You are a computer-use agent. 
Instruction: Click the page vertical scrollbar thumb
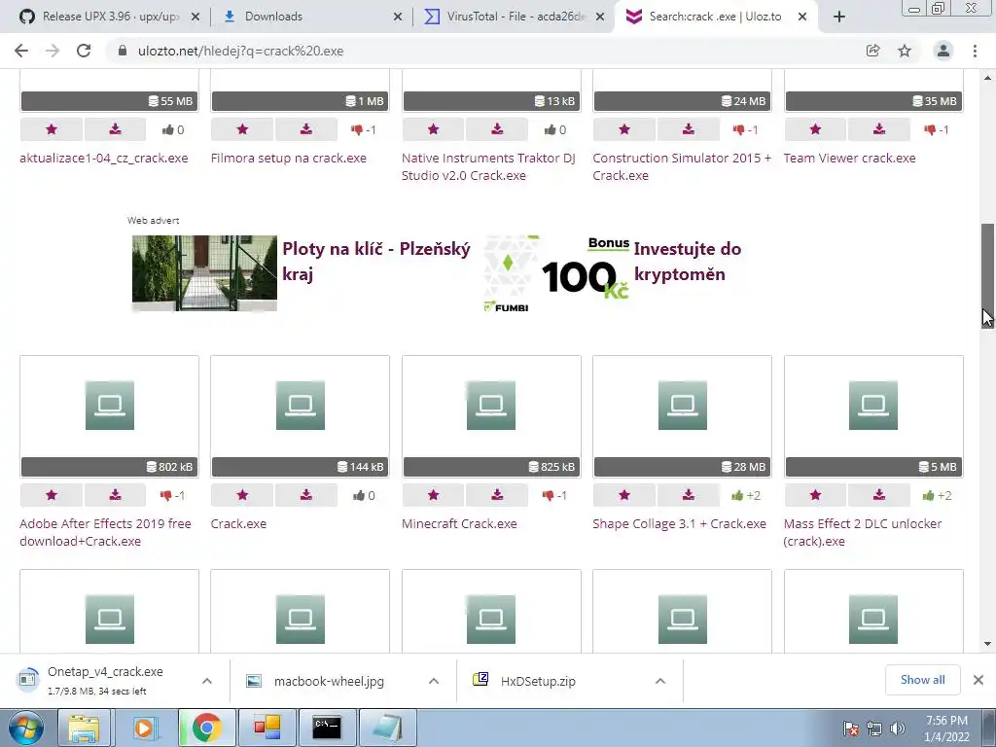(987, 275)
